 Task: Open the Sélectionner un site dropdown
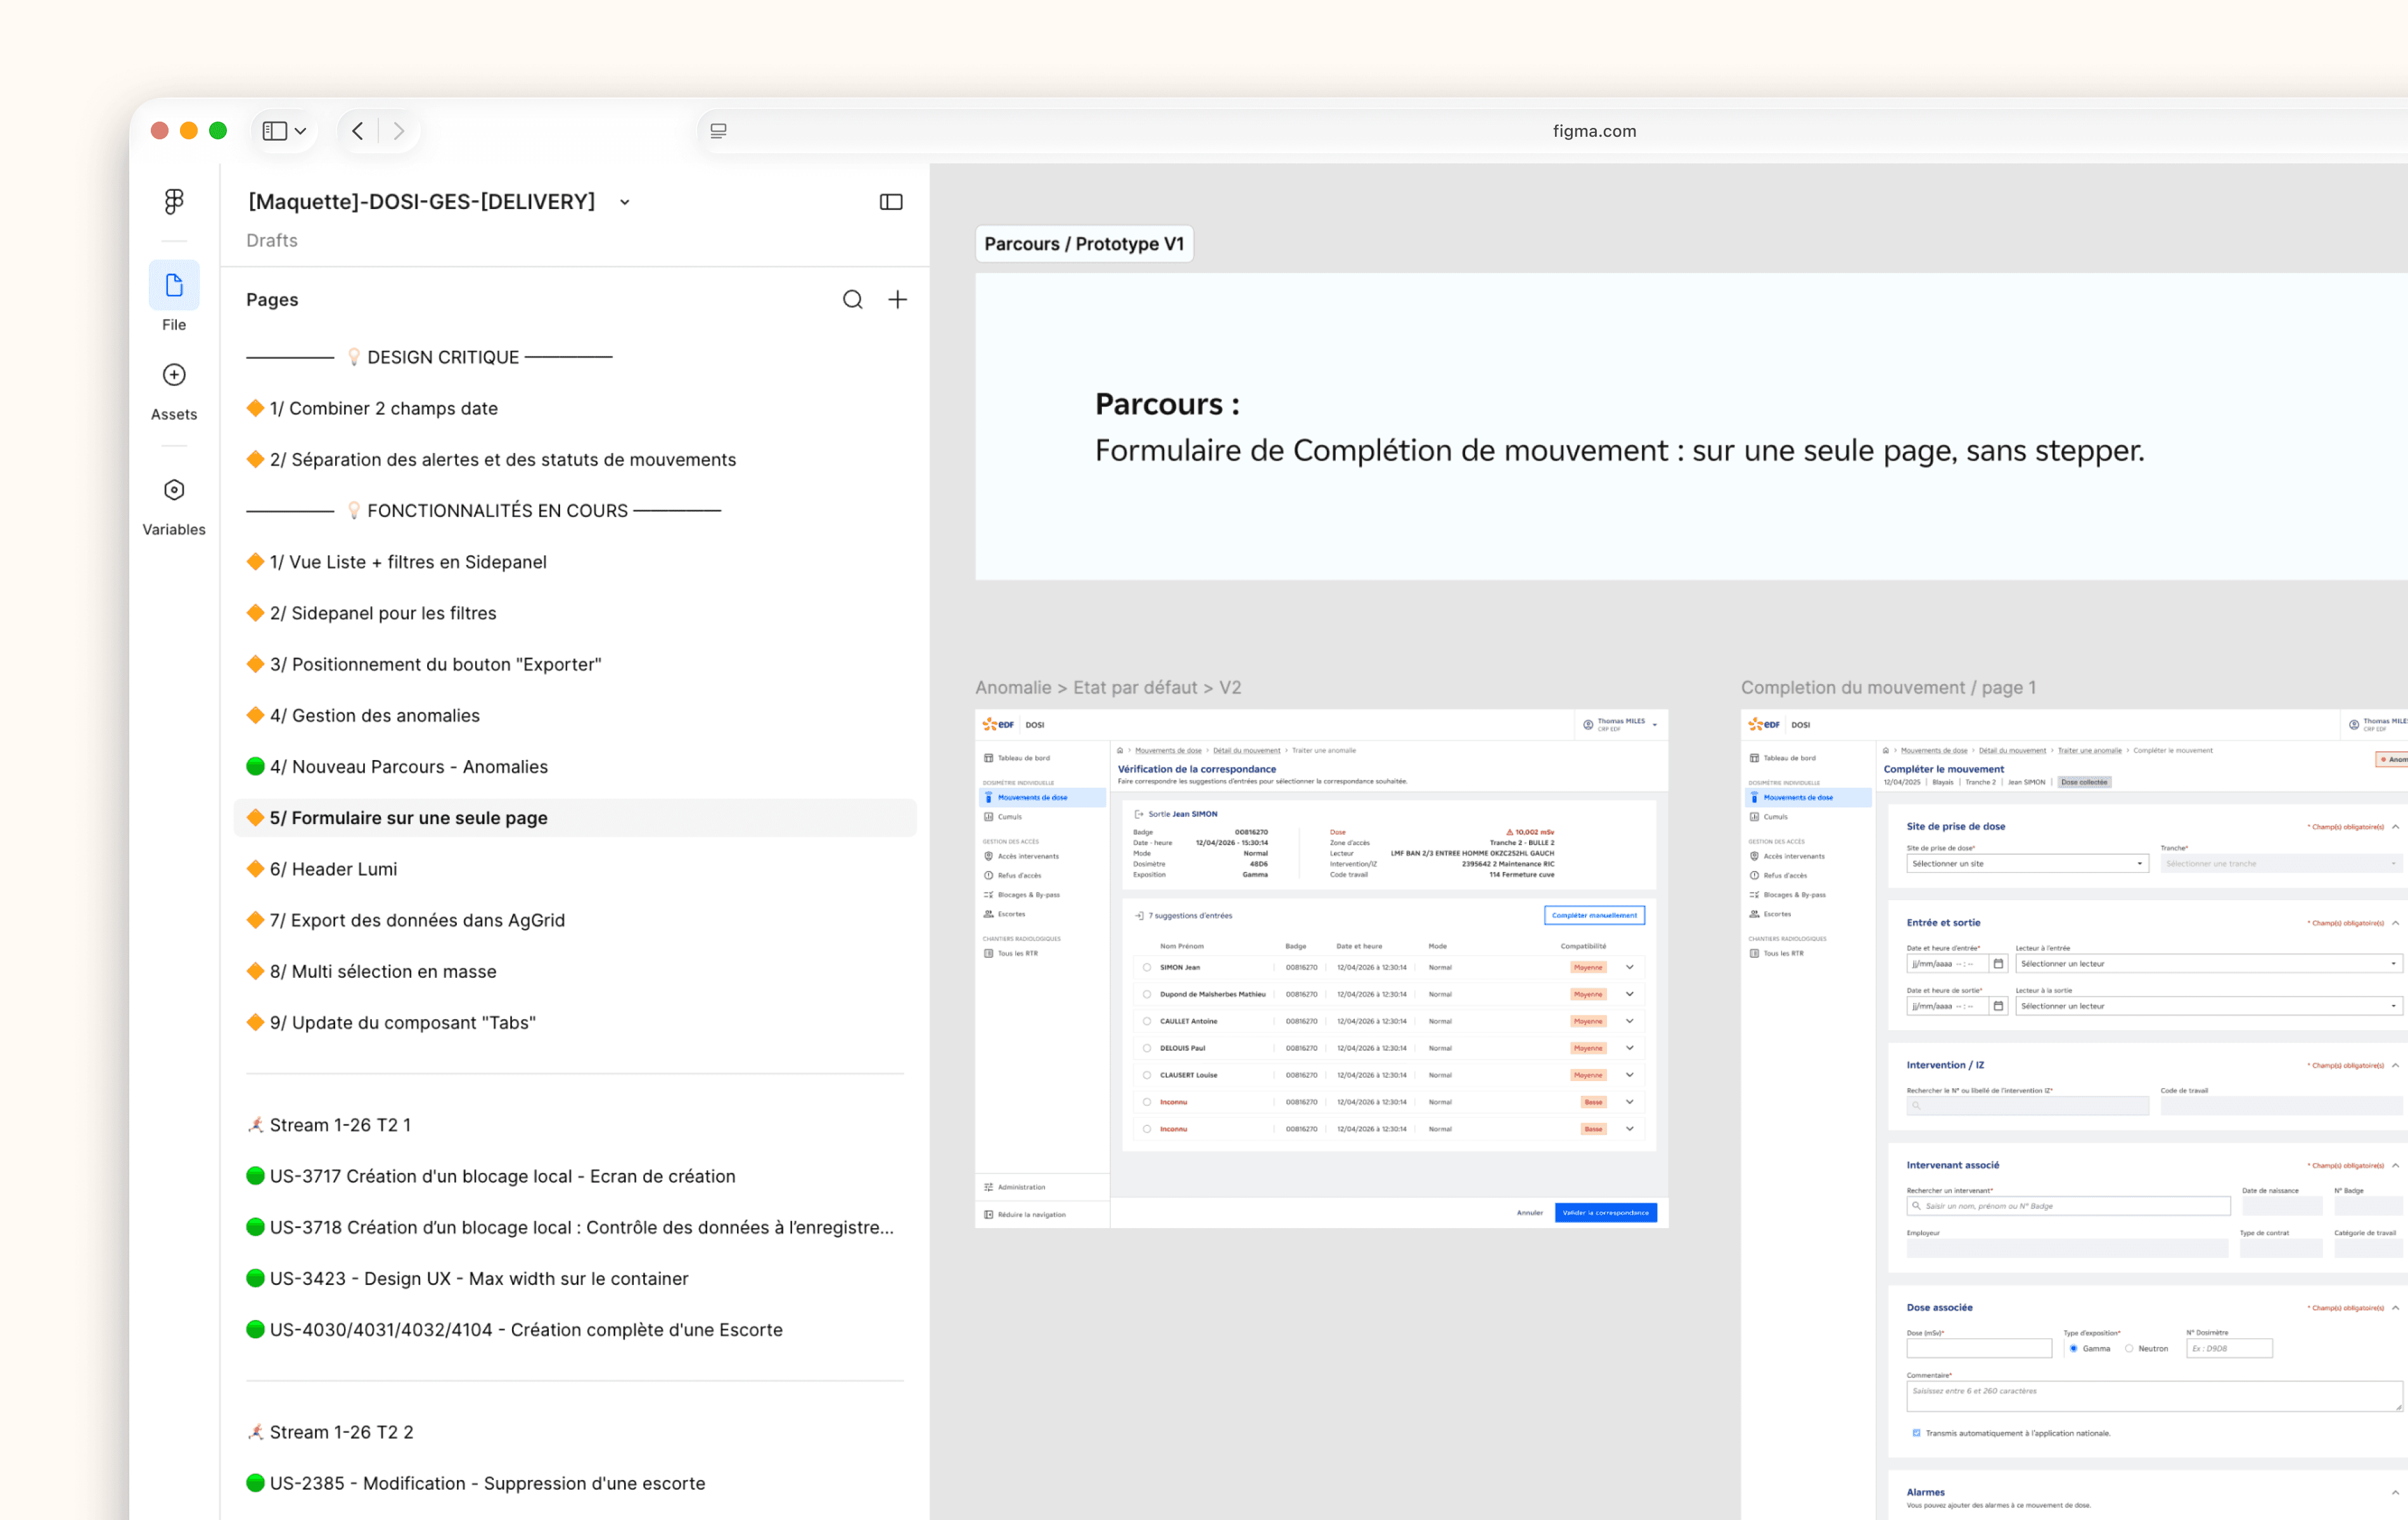pos(2027,863)
